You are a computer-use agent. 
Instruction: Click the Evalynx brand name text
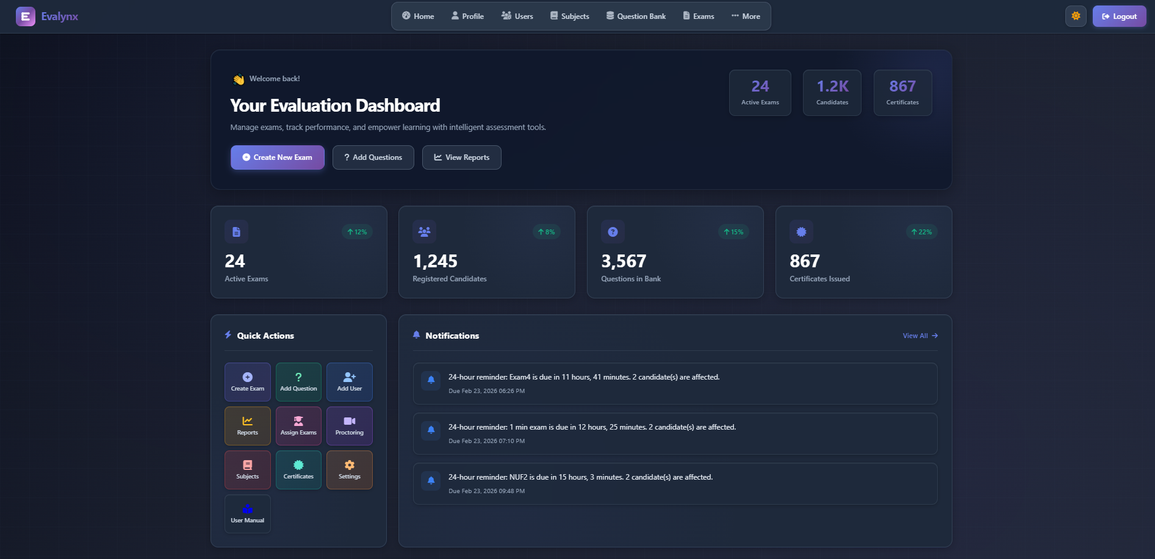point(60,16)
